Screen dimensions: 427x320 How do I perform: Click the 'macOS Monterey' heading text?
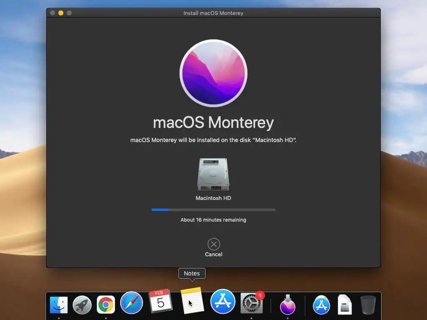pos(213,123)
